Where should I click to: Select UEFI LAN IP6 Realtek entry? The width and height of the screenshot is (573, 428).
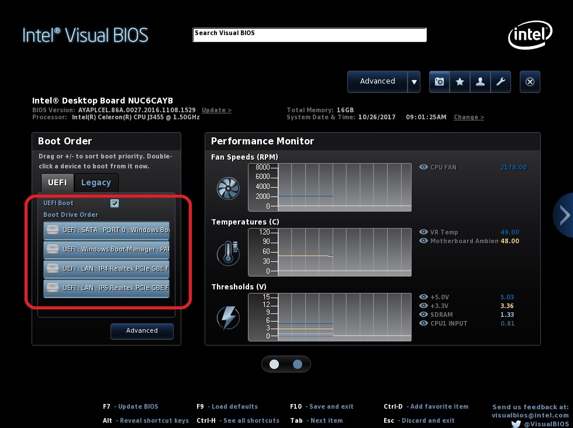106,288
